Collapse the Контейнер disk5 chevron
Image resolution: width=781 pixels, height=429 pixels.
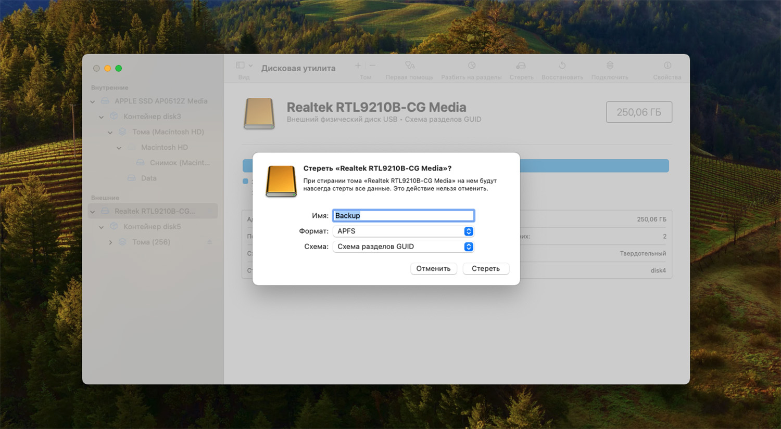[x=102, y=227]
